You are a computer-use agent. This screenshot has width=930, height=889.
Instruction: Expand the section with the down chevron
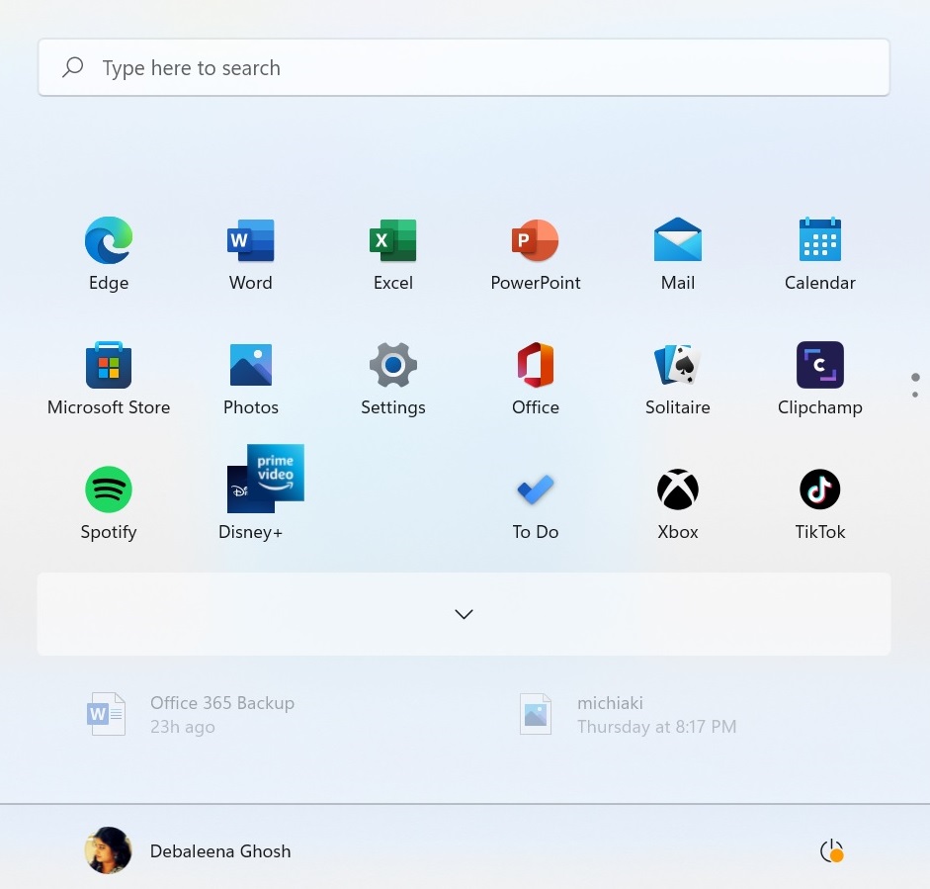pyautogui.click(x=464, y=614)
